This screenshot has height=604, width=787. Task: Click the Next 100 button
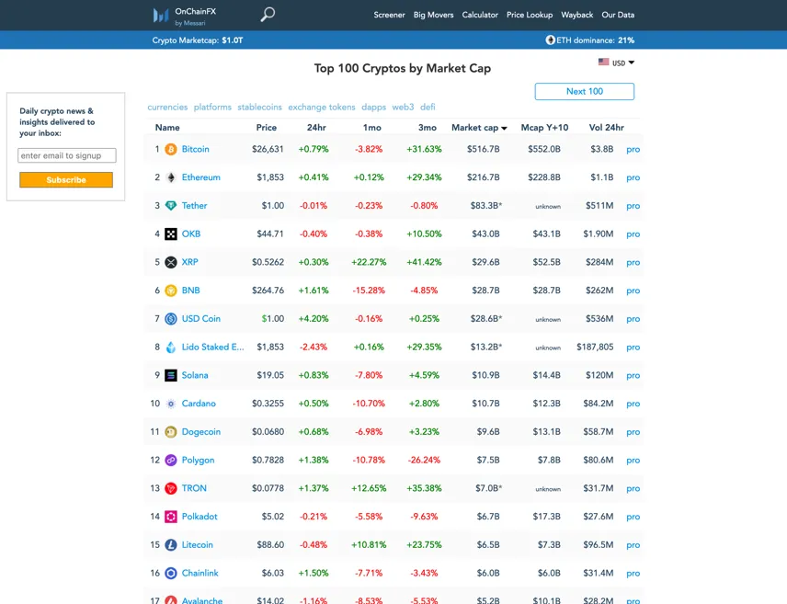pyautogui.click(x=584, y=91)
